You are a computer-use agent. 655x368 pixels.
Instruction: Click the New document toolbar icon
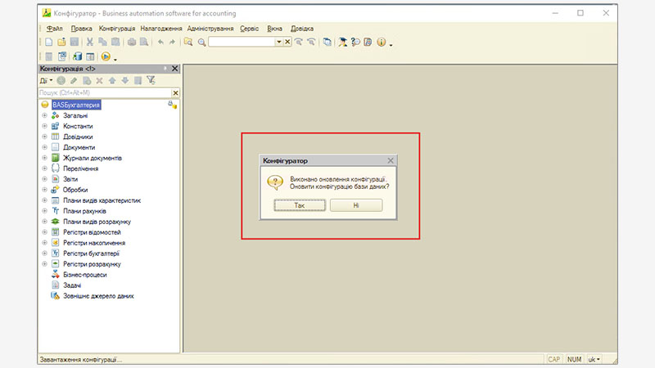pos(49,42)
